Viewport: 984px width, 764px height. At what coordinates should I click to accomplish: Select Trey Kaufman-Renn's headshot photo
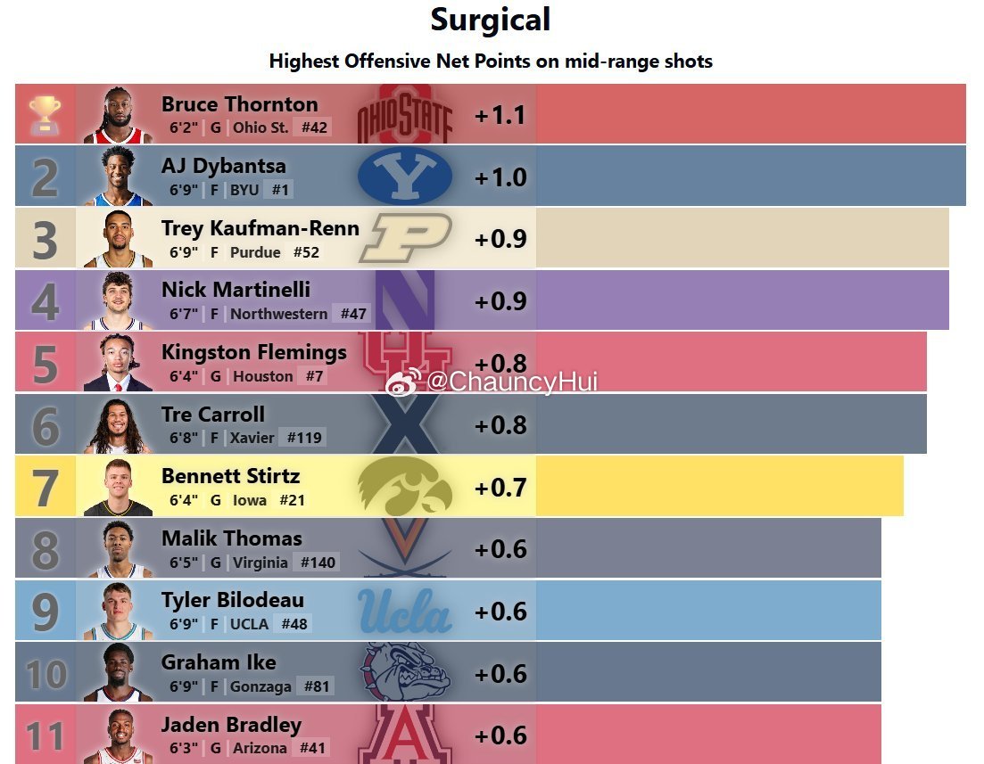(118, 239)
